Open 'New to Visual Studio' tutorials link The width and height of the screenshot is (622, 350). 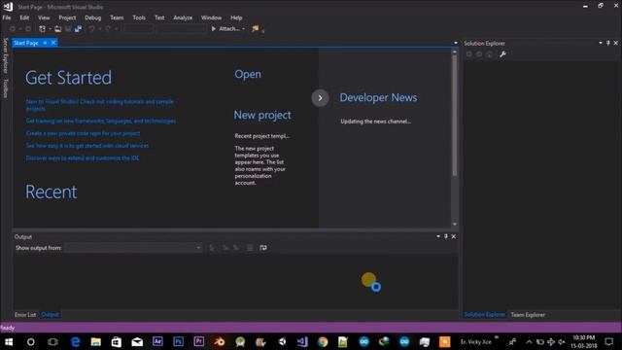coord(99,105)
